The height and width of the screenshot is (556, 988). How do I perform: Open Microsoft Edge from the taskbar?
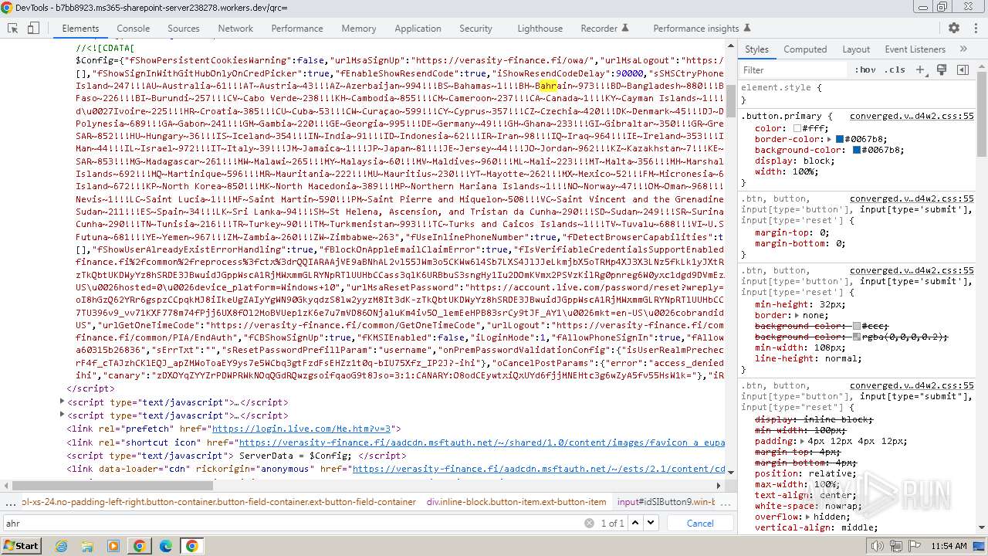pos(165,546)
